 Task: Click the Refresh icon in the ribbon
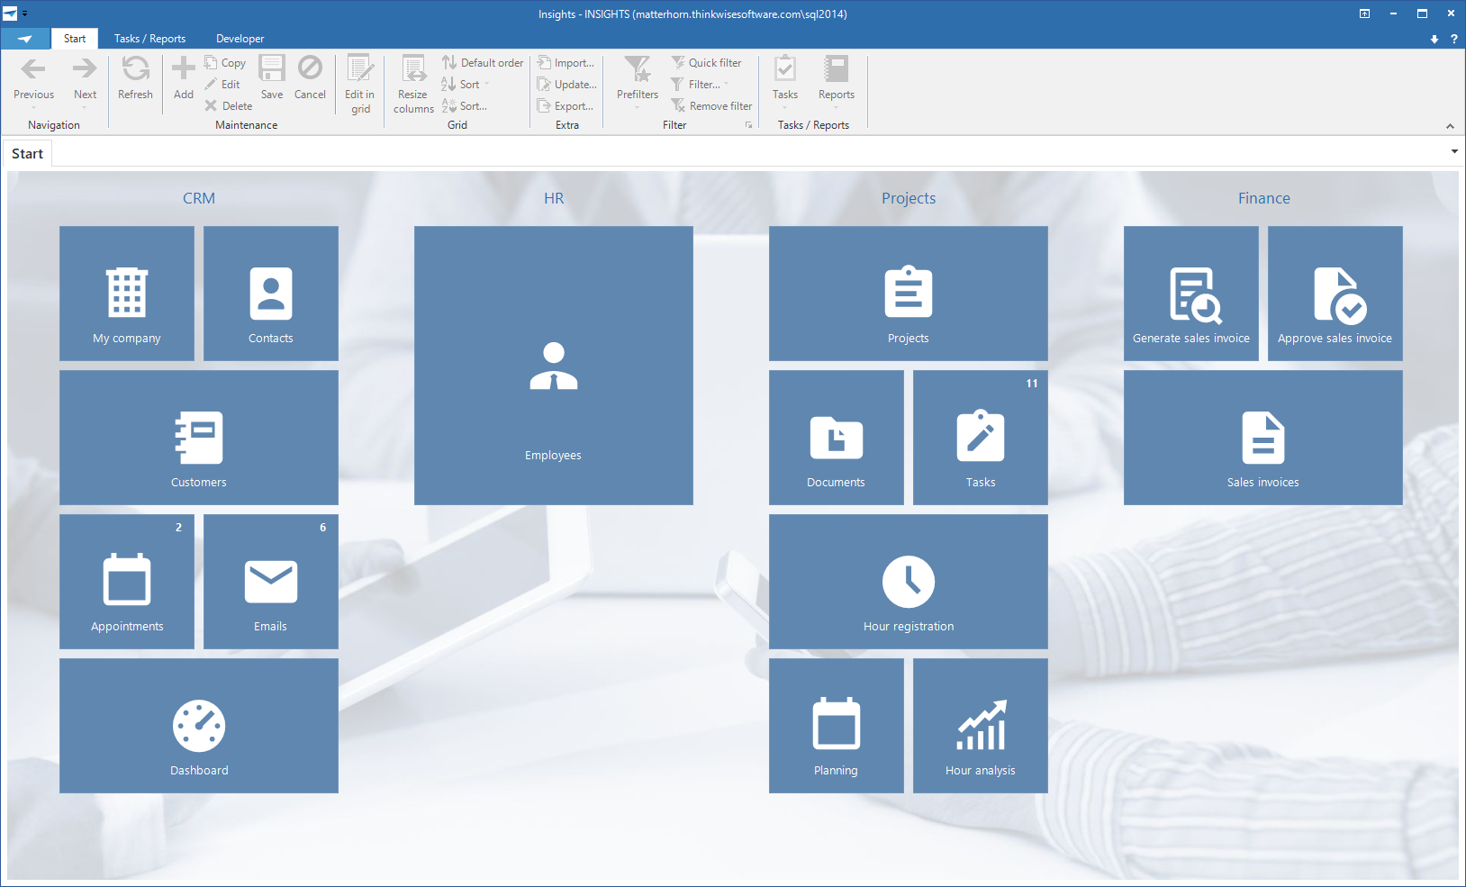135,78
